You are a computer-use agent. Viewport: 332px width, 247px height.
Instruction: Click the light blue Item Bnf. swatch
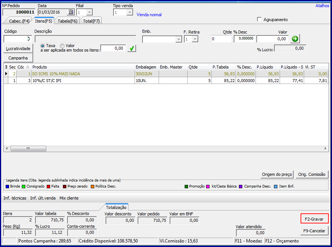276,186
